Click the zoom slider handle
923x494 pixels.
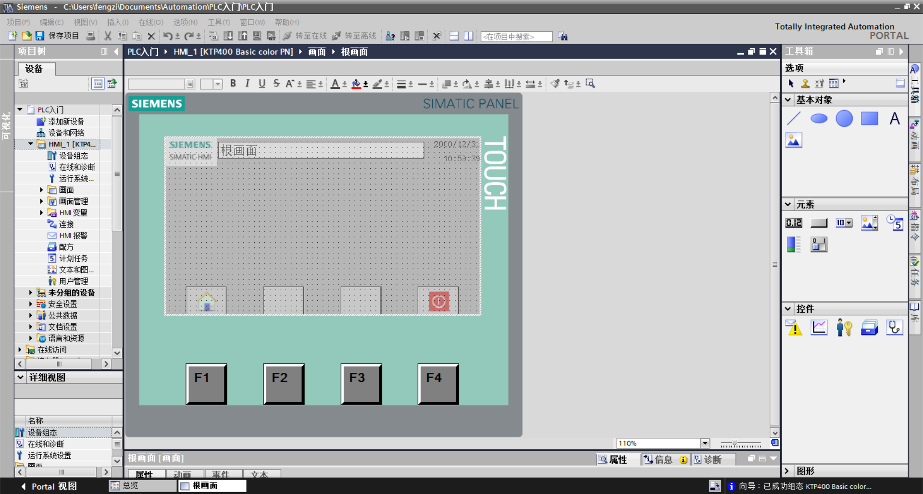pos(734,443)
